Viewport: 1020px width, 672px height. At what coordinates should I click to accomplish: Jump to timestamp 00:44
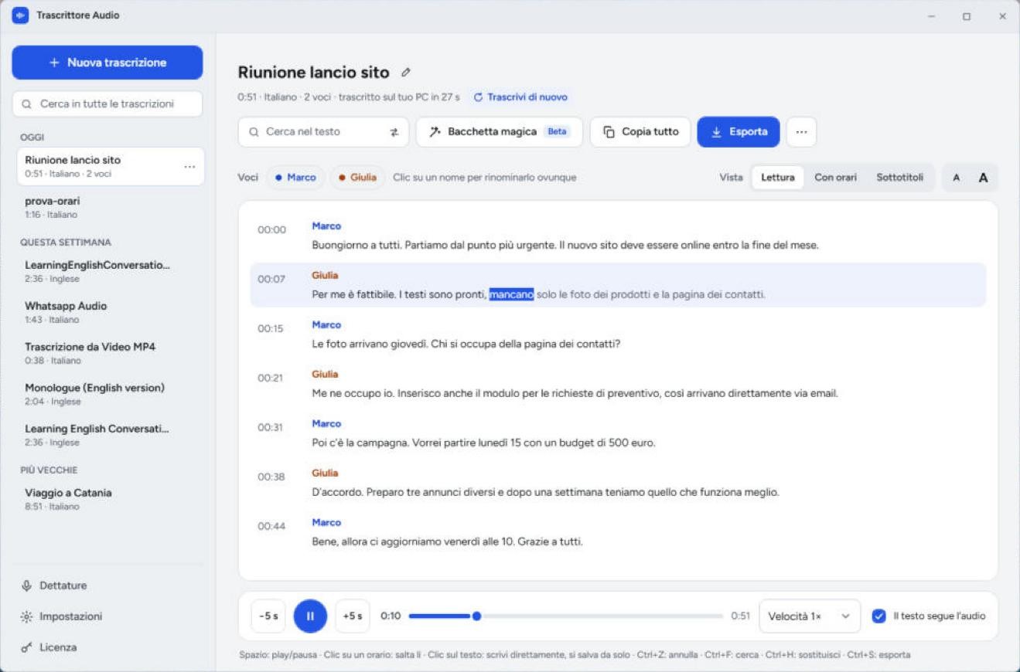[271, 526]
